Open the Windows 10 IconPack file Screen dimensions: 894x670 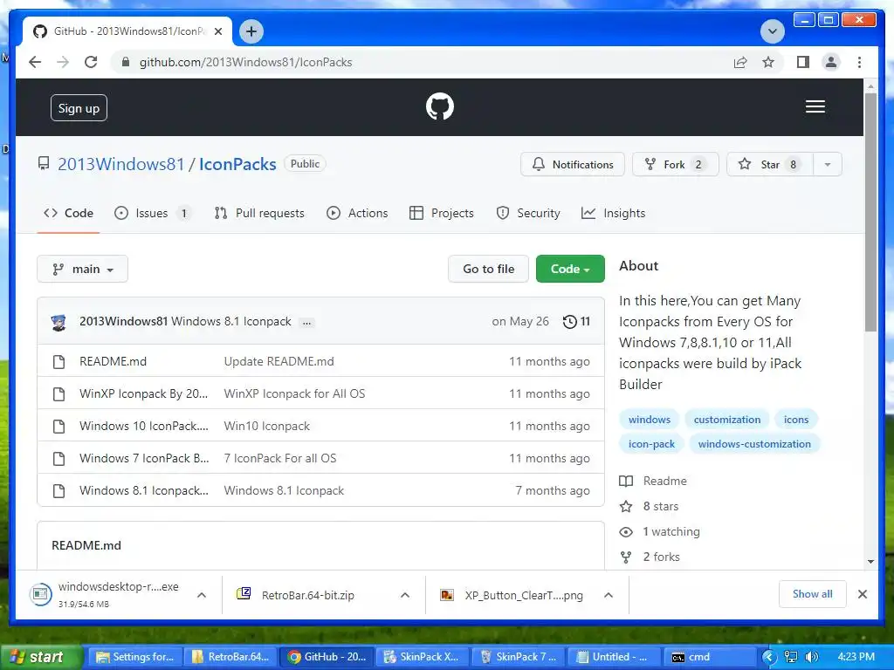[x=144, y=426]
